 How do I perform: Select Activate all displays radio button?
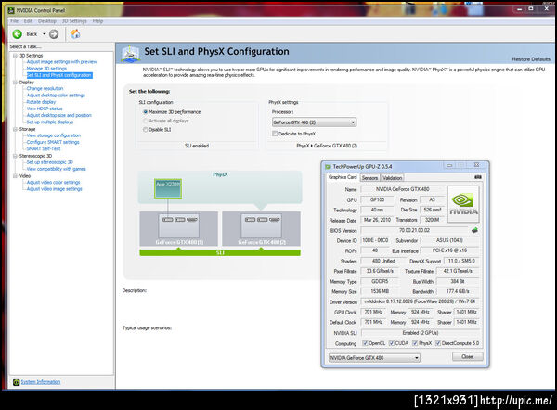click(x=146, y=121)
